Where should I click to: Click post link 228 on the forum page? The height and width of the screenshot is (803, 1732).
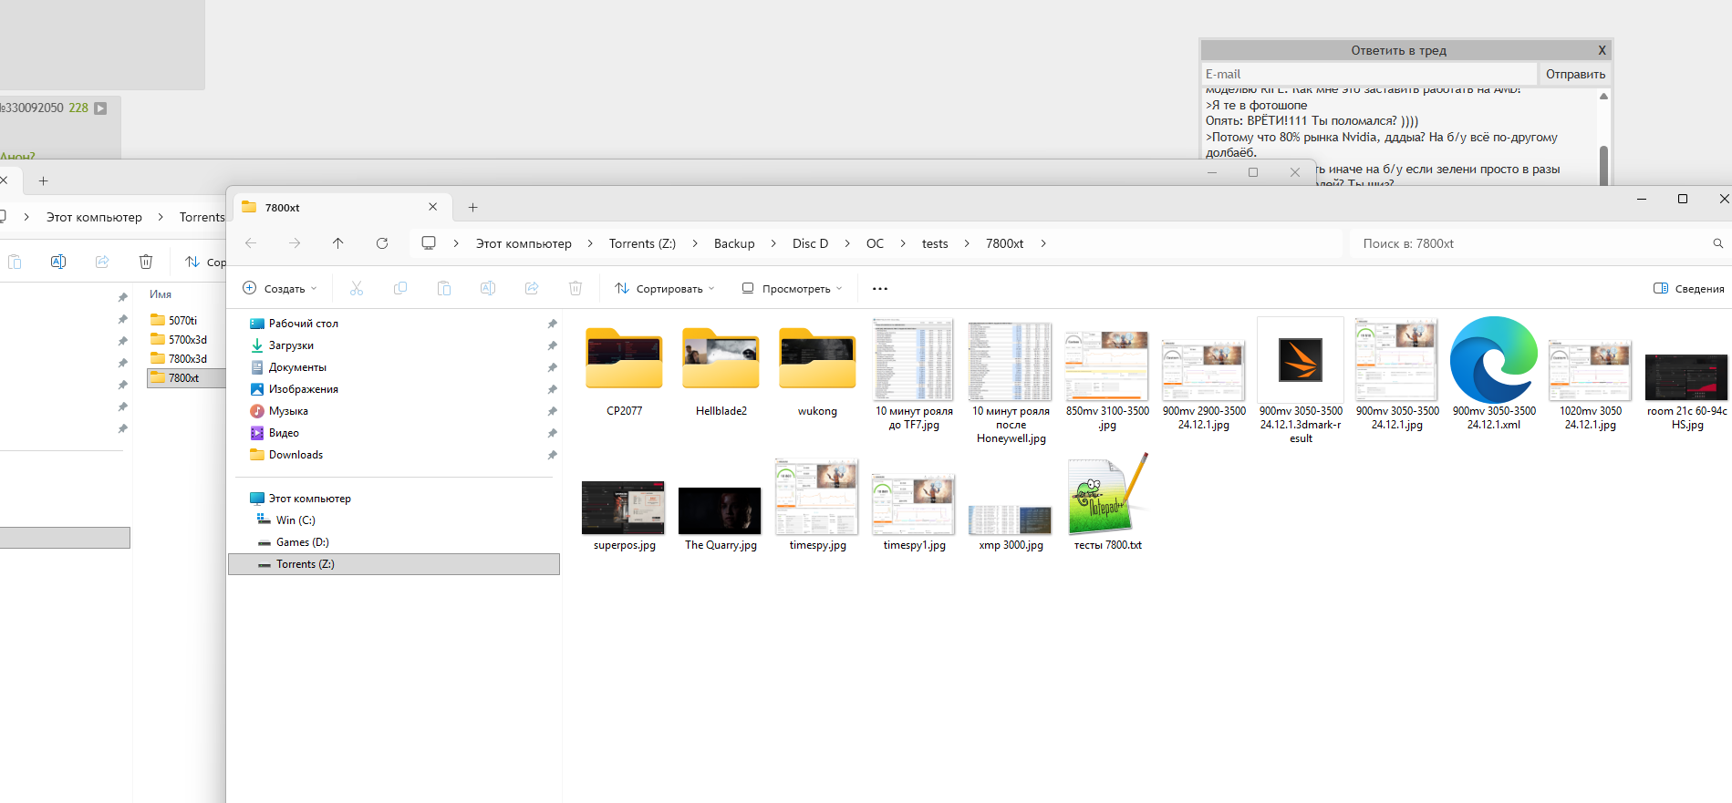coord(78,108)
